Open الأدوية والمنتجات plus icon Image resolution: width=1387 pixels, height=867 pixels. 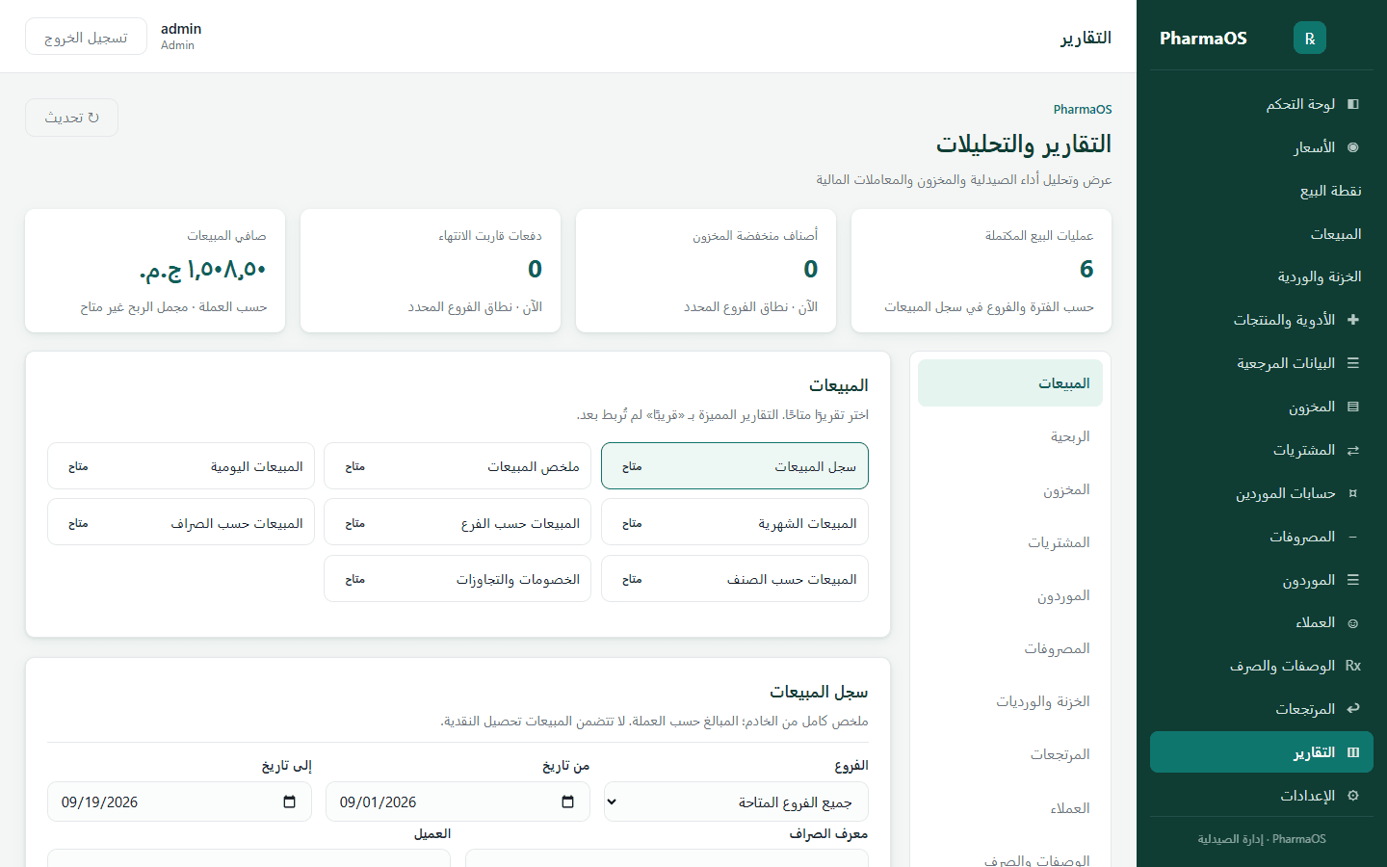coord(1352,320)
